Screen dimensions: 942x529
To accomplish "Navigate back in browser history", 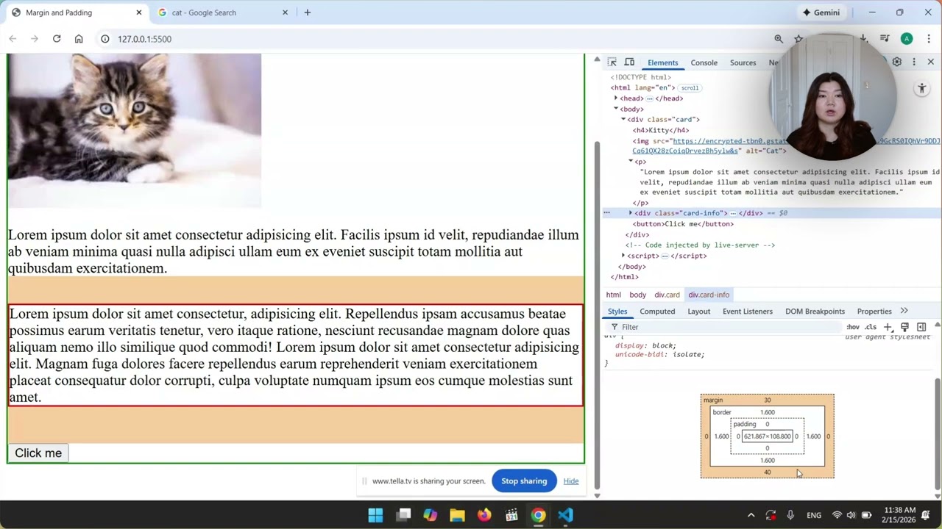I will [13, 39].
